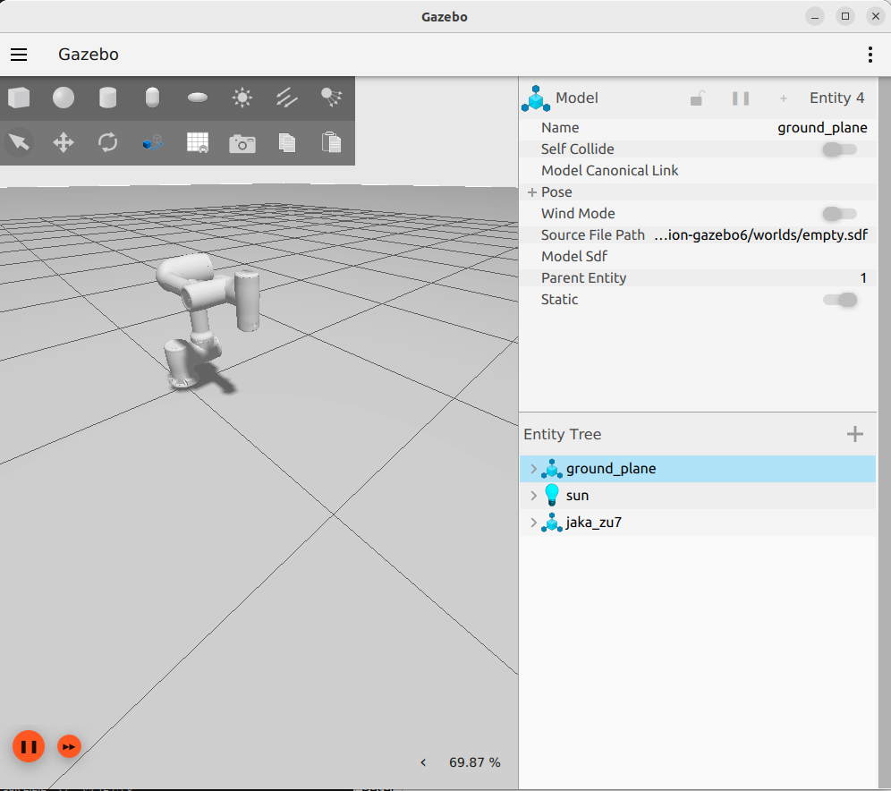This screenshot has height=791, width=891.
Task: Pause the simulation with orange button
Action: pos(28,745)
